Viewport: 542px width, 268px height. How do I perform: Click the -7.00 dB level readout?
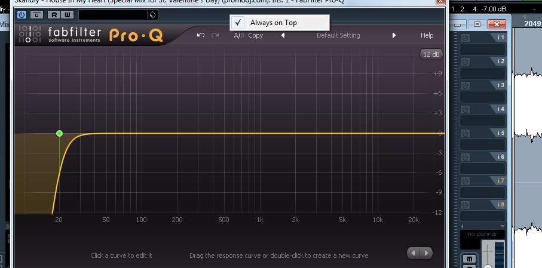pos(492,10)
